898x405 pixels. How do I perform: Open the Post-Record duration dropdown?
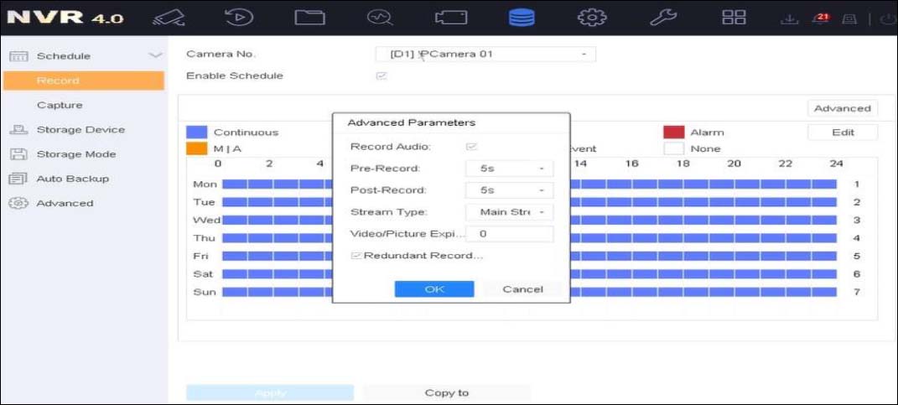coord(509,190)
